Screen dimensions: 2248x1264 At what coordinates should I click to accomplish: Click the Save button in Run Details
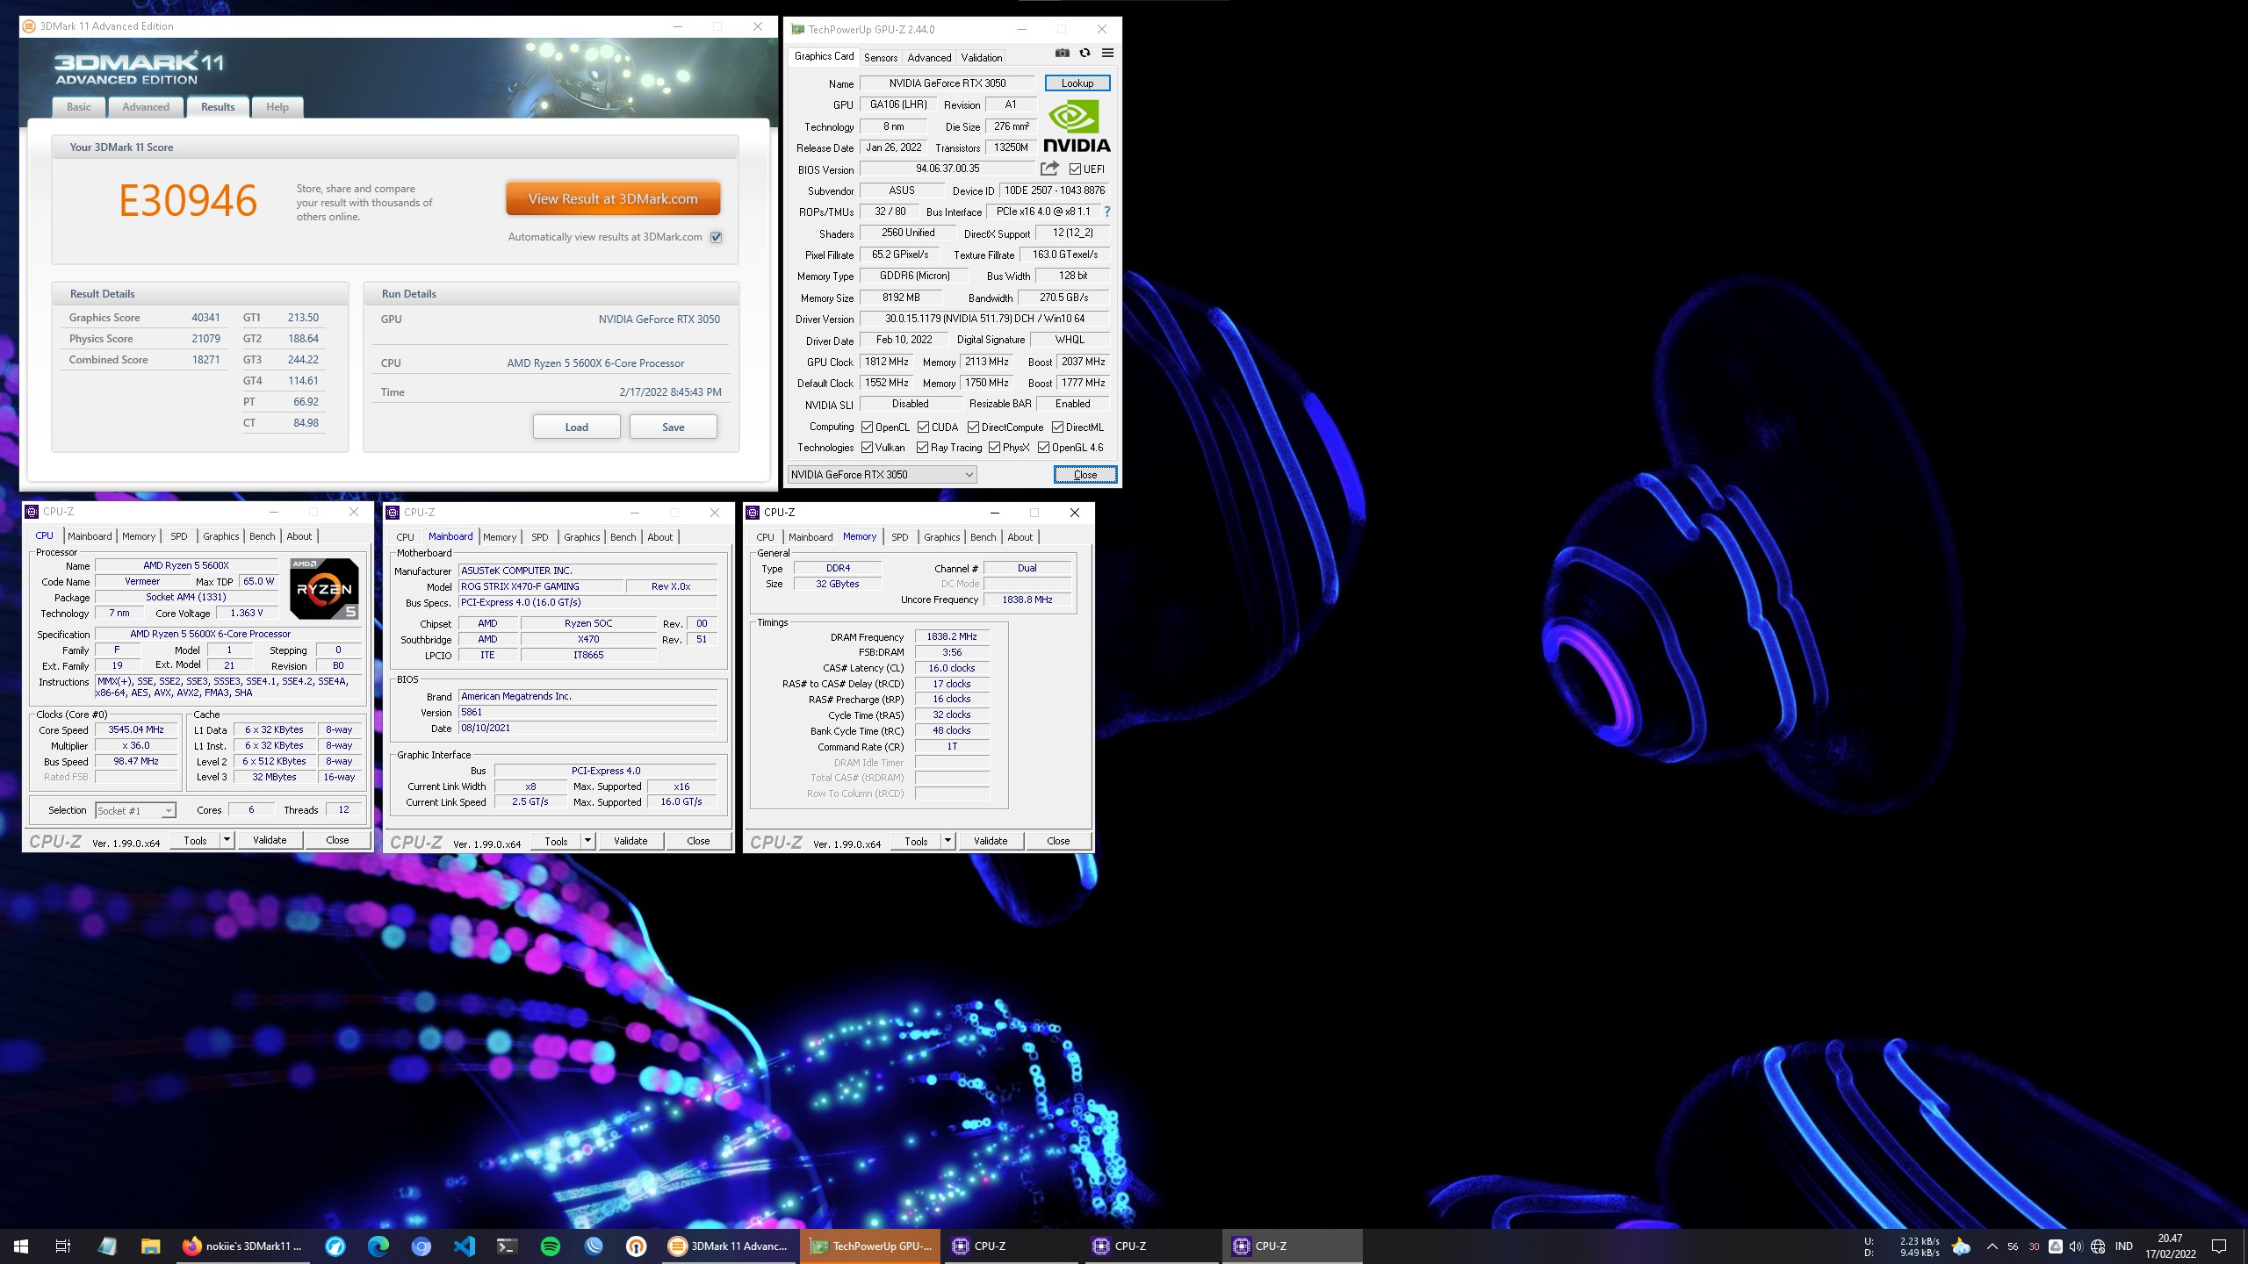point(674,427)
